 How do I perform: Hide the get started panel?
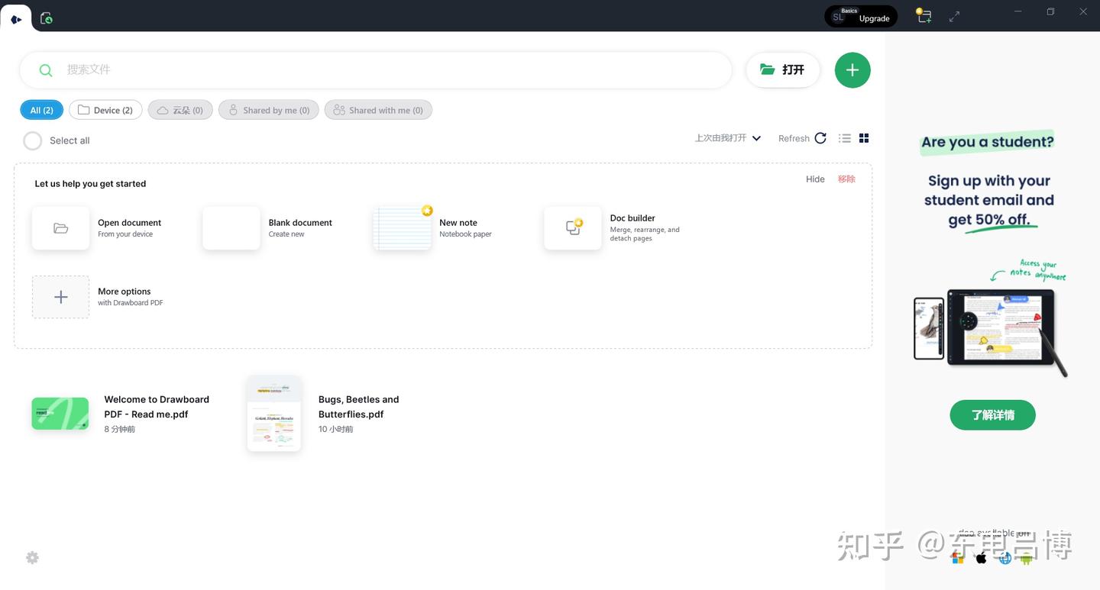(x=815, y=179)
